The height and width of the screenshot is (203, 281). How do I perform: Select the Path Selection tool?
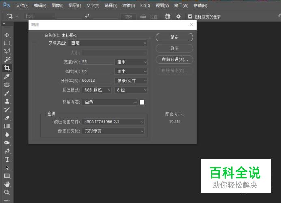(7, 168)
